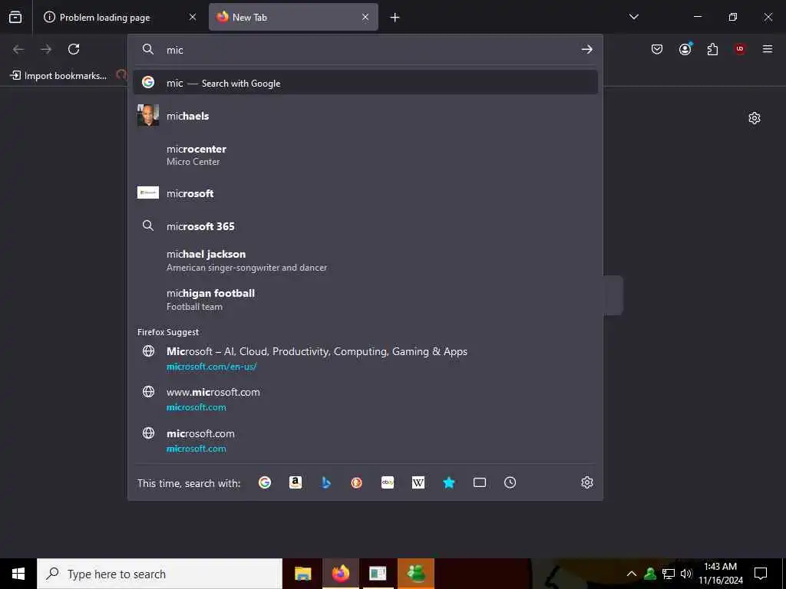Click the Windows taskbar search box
Viewport: 786px width, 589px height.
pyautogui.click(x=160, y=574)
